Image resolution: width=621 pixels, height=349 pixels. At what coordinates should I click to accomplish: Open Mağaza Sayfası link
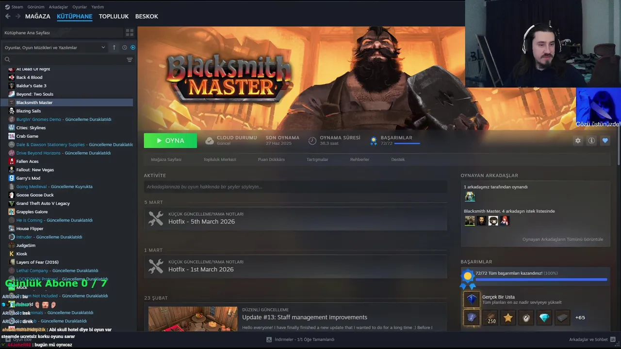(166, 159)
